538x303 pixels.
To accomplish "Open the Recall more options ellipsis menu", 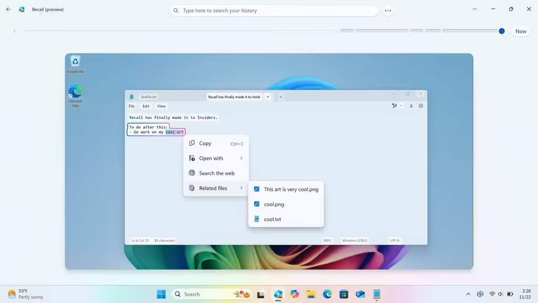I will (x=475, y=9).
